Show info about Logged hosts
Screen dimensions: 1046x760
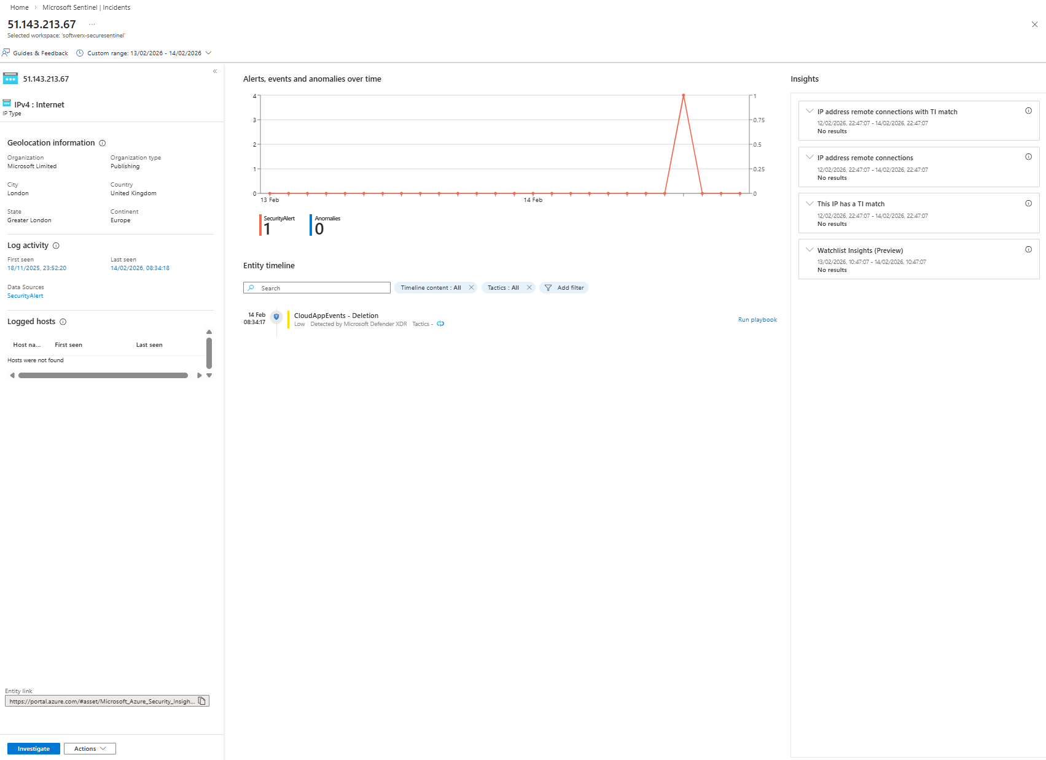63,322
